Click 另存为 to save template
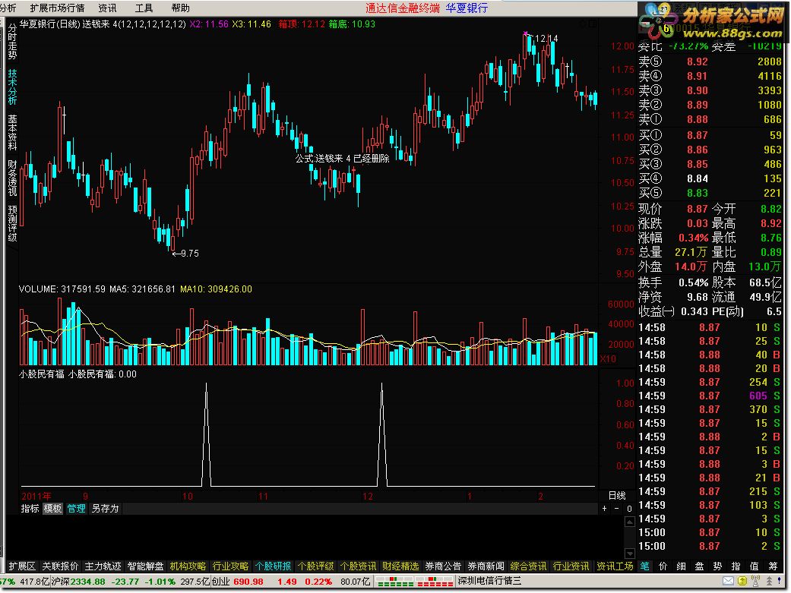Screen dimensions: 791x593 [105, 508]
